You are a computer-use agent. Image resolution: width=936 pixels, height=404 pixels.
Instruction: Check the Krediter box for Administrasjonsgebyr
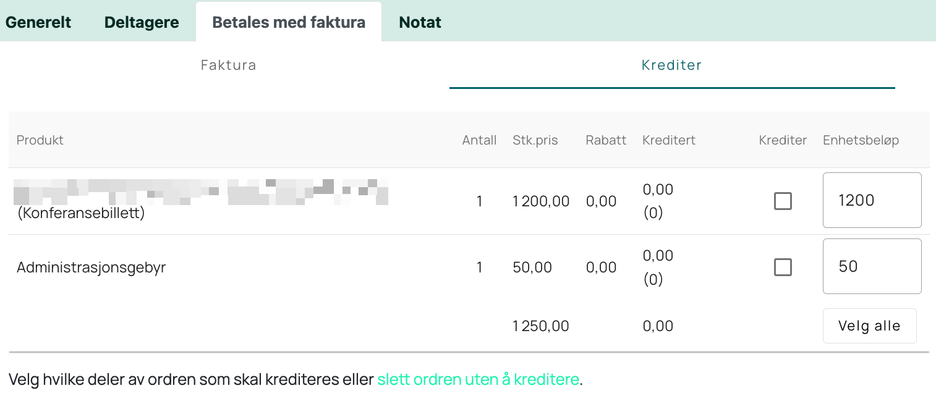(783, 267)
